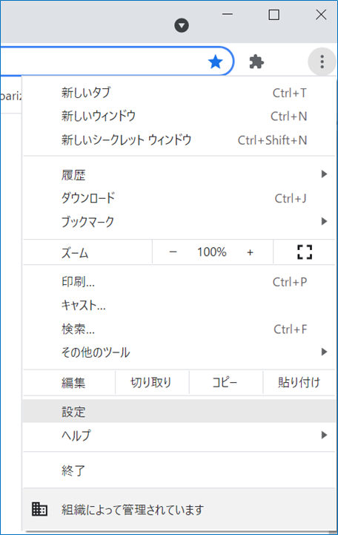Click the 100% zoom level value
The height and width of the screenshot is (535, 338).
(211, 252)
